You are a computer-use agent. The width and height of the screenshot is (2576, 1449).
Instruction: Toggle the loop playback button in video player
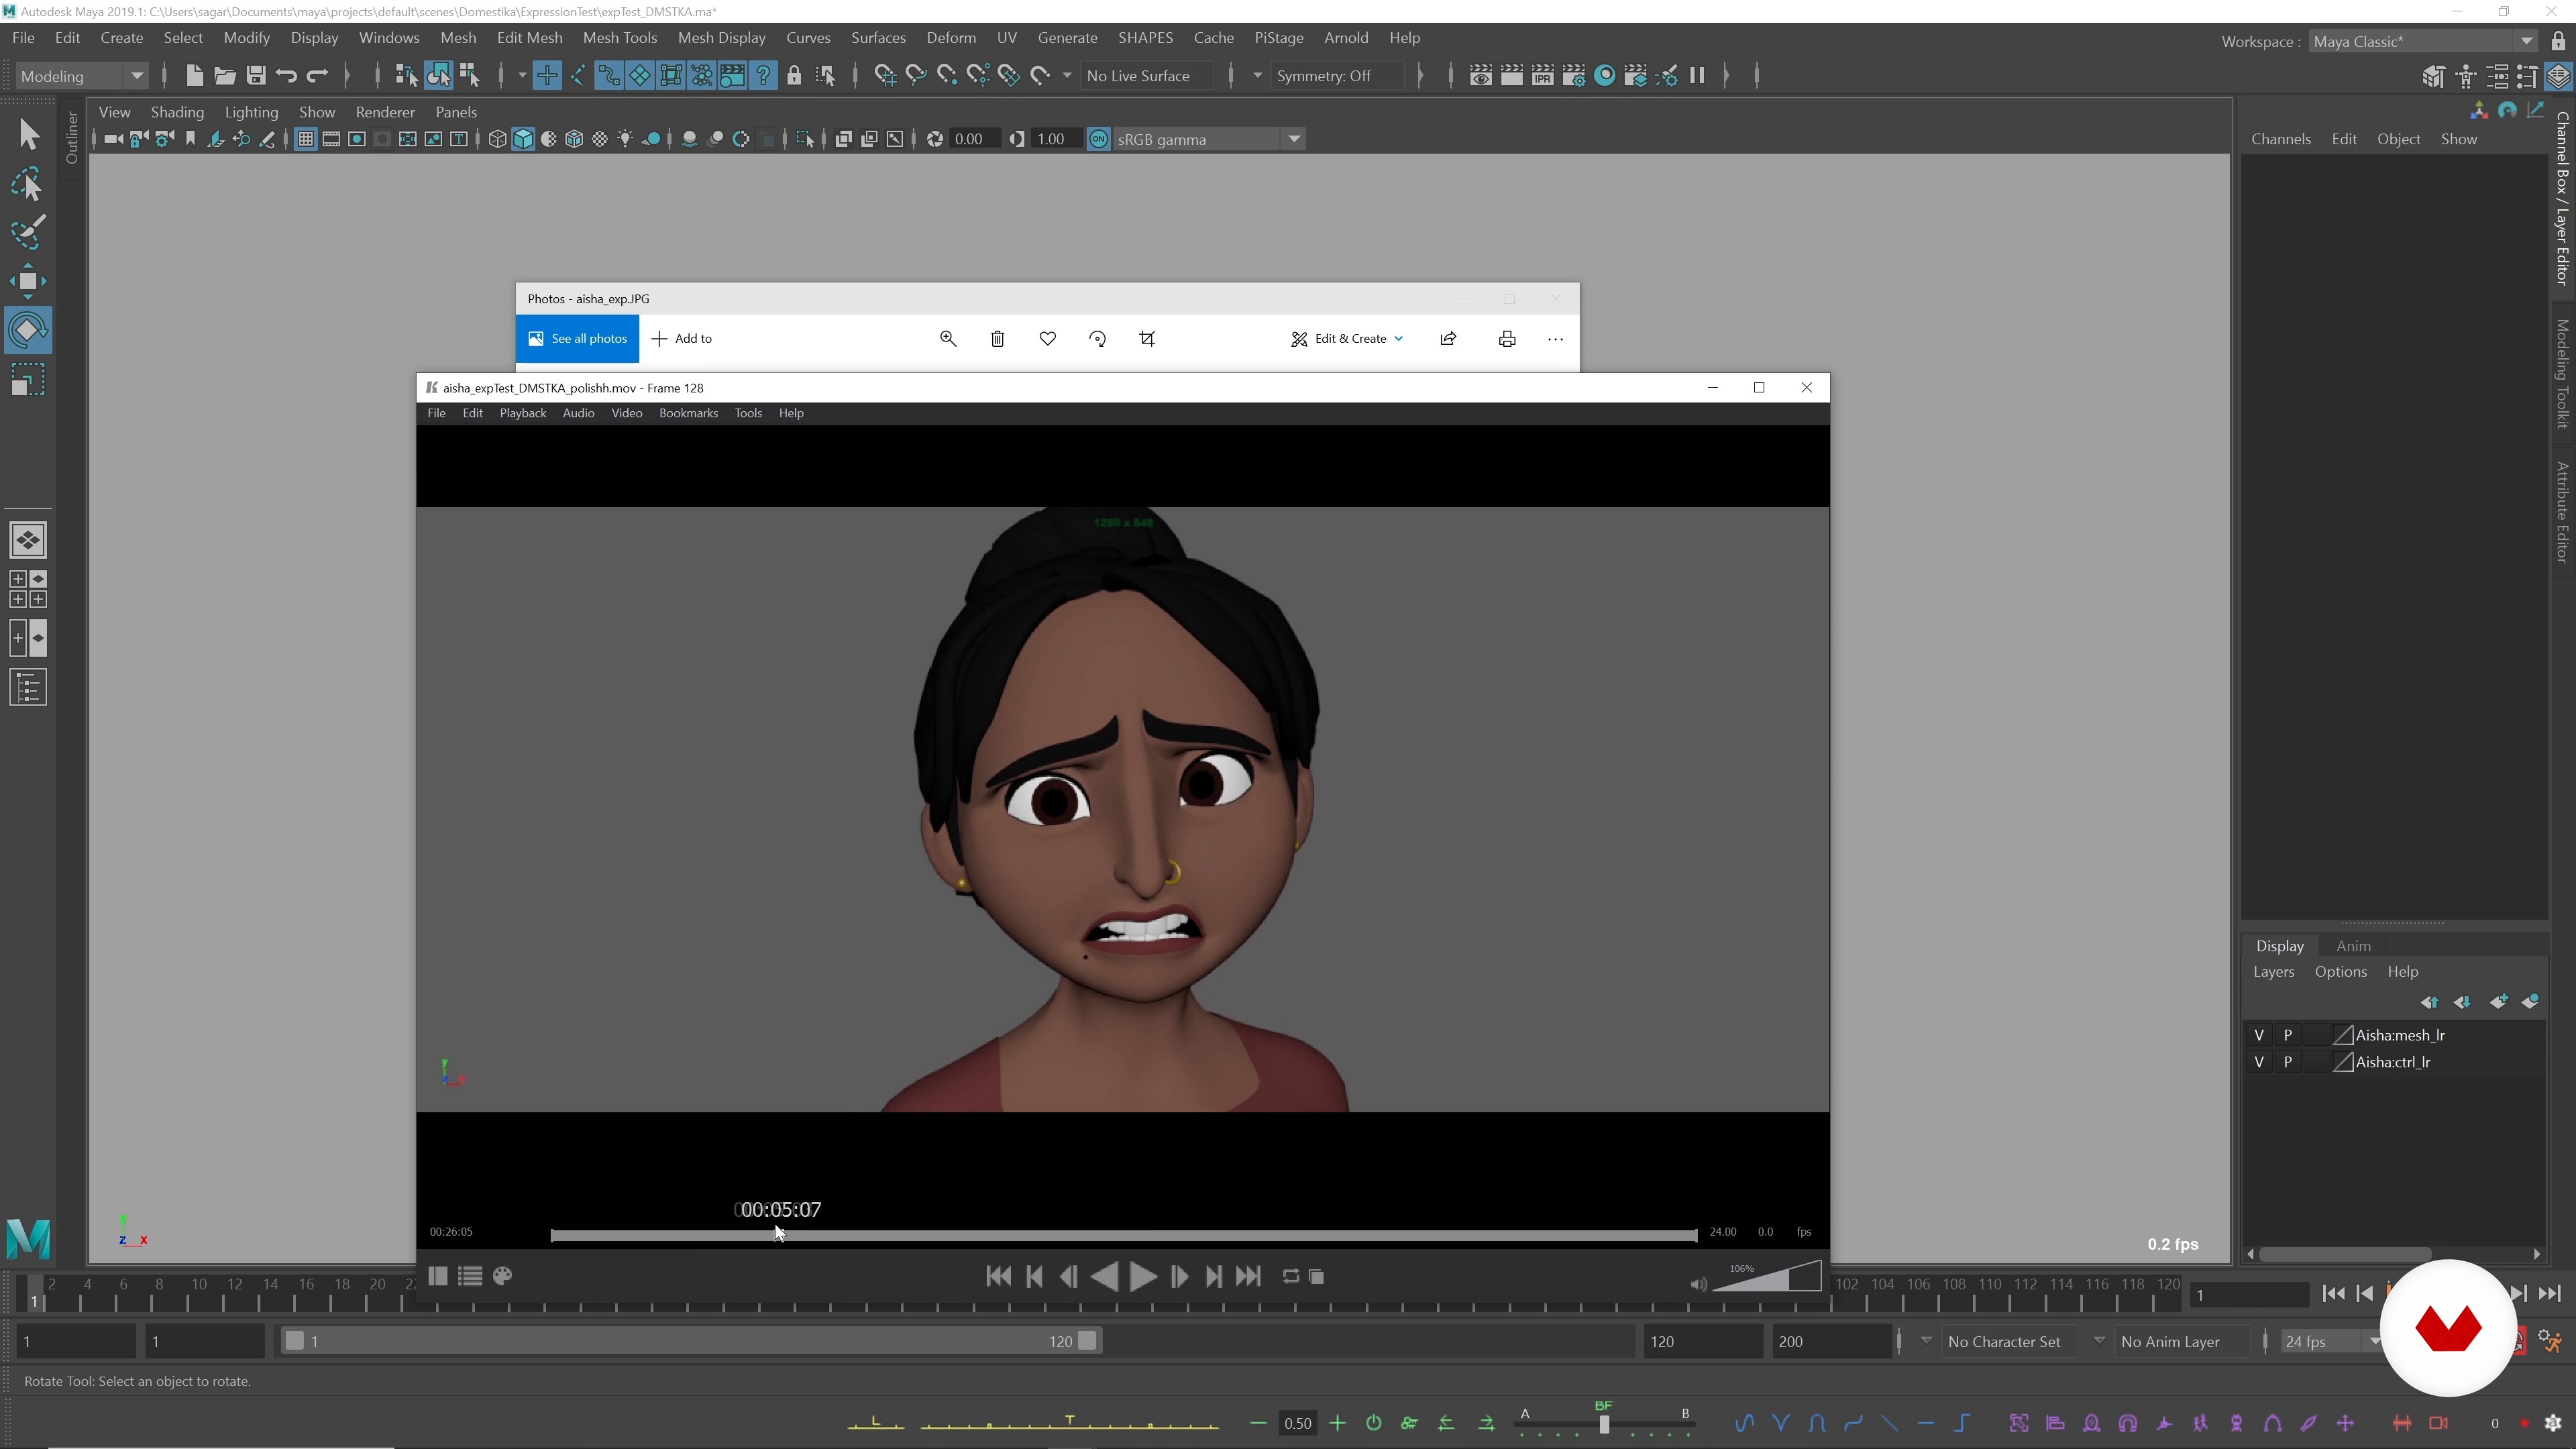pos(1291,1276)
